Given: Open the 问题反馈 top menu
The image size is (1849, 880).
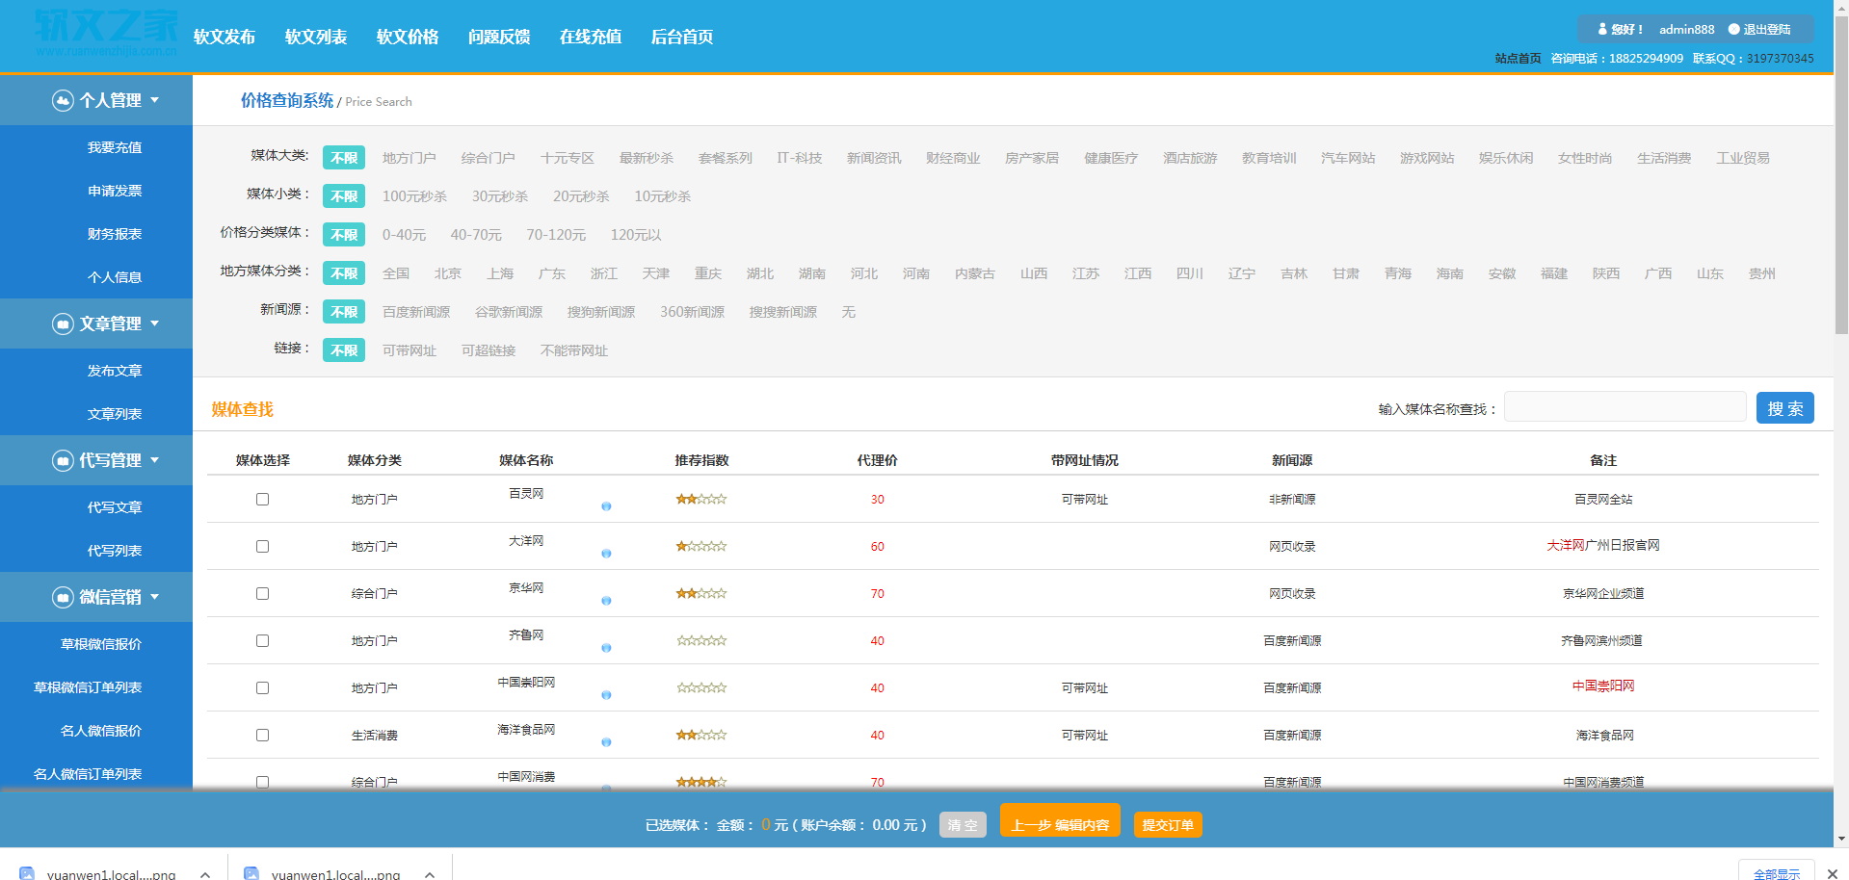Looking at the screenshot, I should (x=499, y=37).
